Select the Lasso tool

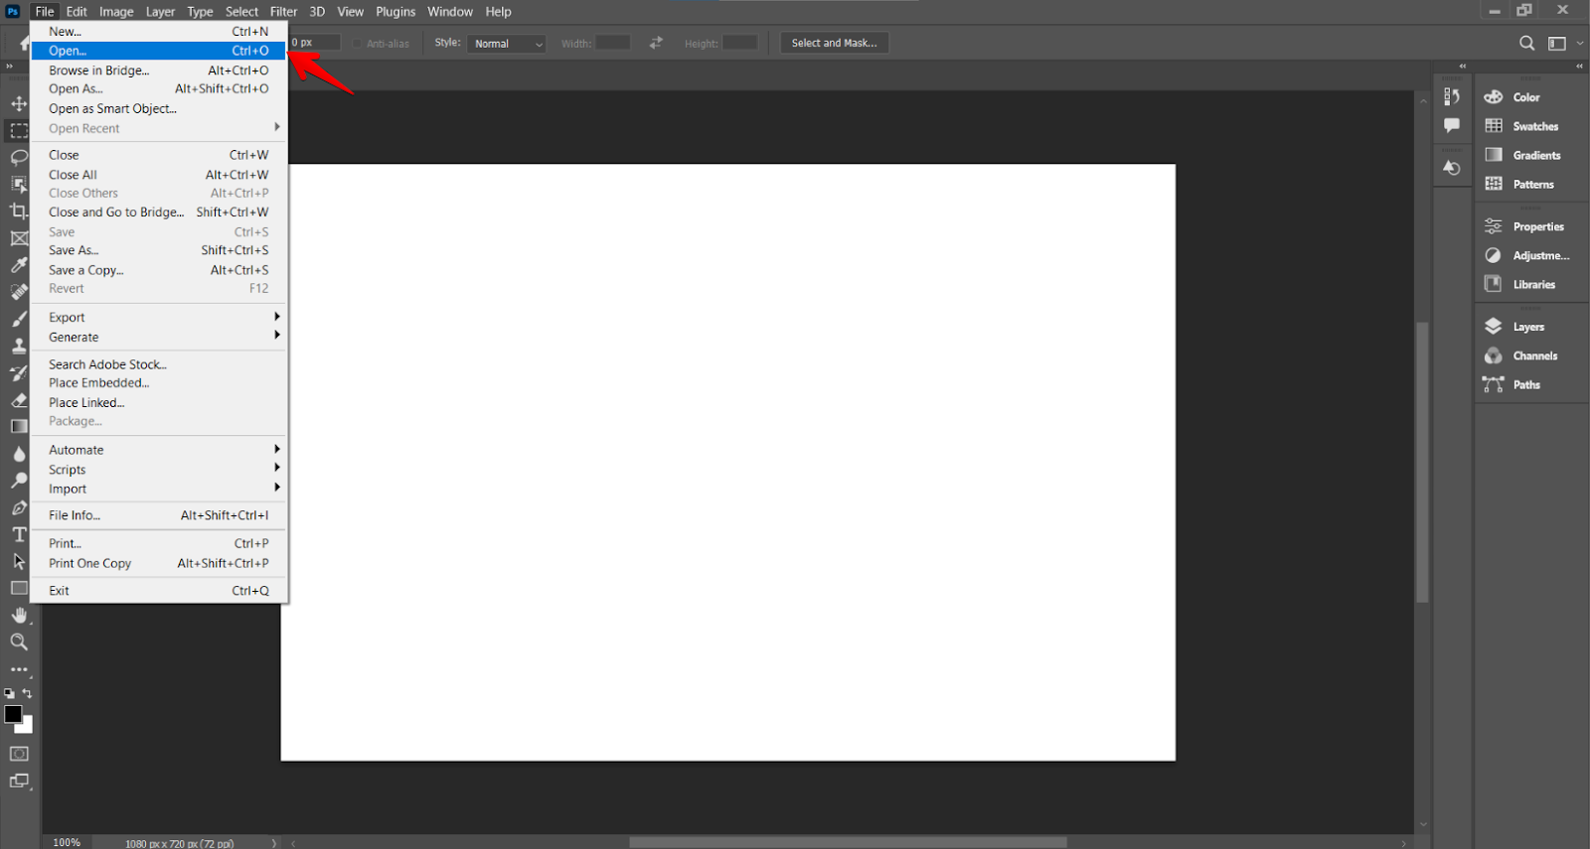click(x=19, y=158)
